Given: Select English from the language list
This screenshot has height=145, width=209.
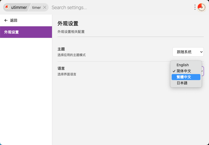Looking at the screenshot, I should coord(183,65).
